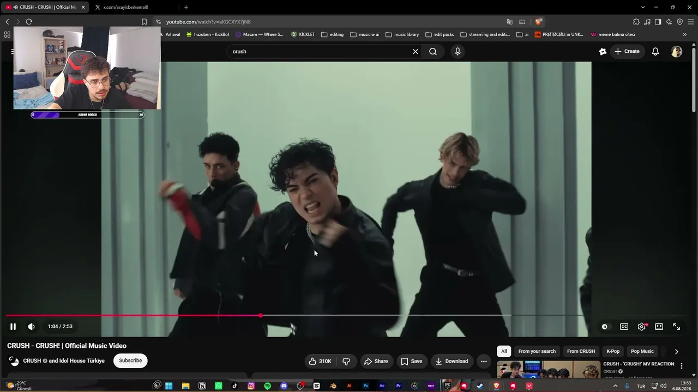This screenshot has width=698, height=392.
Task: Open the browser extensions puzzle icon
Action: coord(636,22)
